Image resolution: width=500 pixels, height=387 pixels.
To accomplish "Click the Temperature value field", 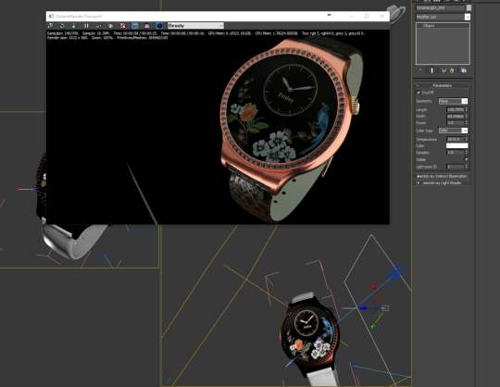I will pyautogui.click(x=455, y=139).
